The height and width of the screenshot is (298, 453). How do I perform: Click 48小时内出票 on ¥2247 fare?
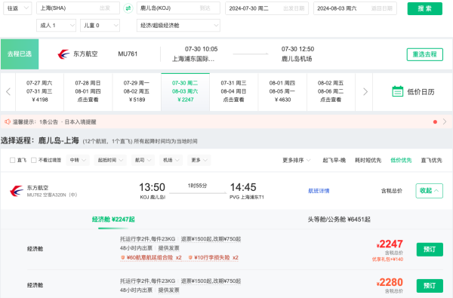[x=136, y=248]
